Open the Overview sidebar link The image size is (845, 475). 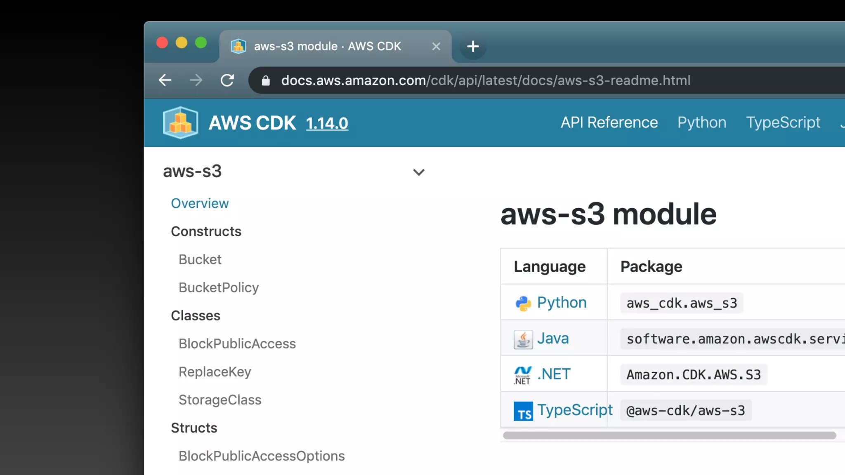(200, 203)
